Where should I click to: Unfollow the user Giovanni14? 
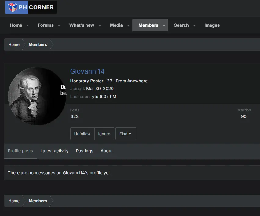pos(82,134)
